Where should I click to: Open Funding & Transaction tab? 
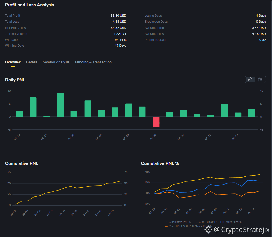point(93,62)
